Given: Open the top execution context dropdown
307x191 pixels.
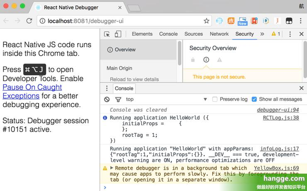Looking at the screenshot, I should 166,99.
